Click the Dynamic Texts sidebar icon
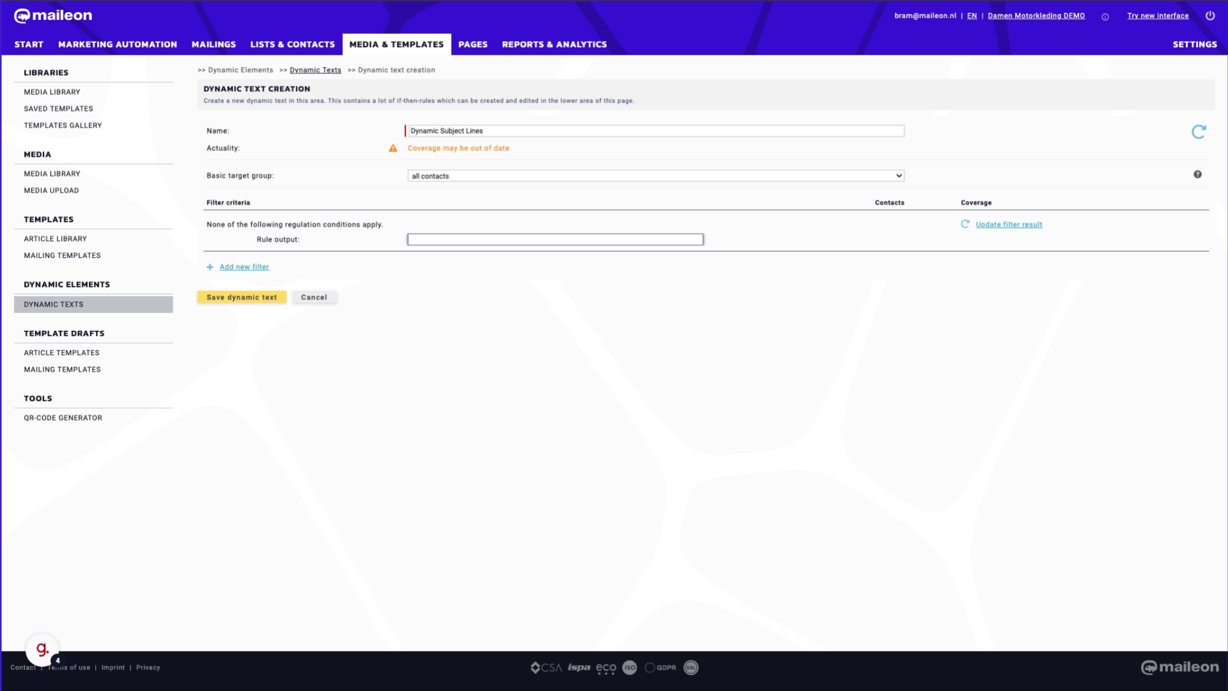This screenshot has height=691, width=1228. (53, 304)
